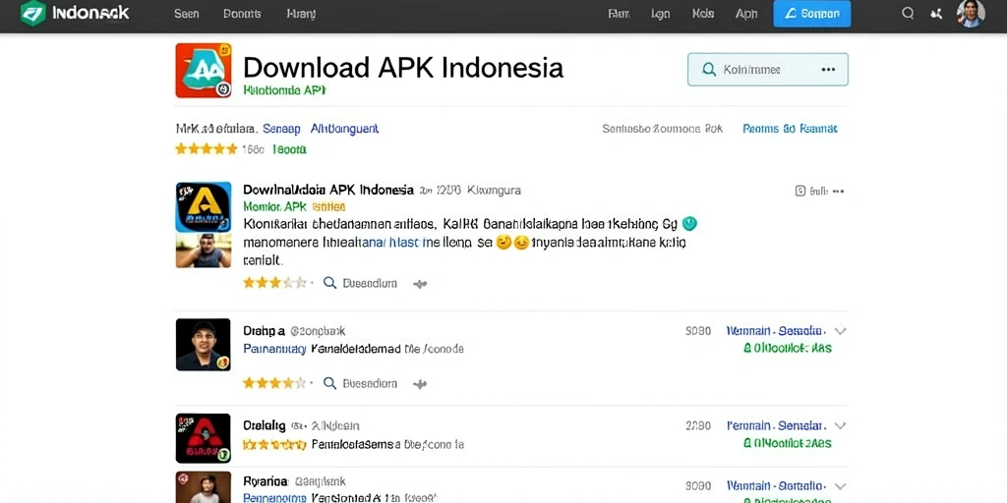
Task: Open the 'Donats' nav menu item
Action: pyautogui.click(x=242, y=14)
